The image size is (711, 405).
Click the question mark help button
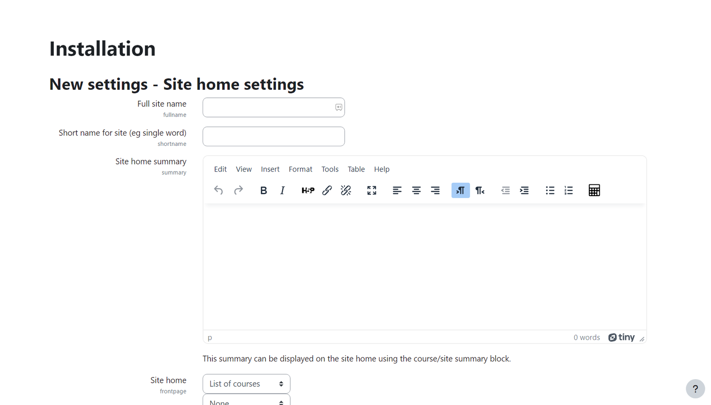coord(695,389)
